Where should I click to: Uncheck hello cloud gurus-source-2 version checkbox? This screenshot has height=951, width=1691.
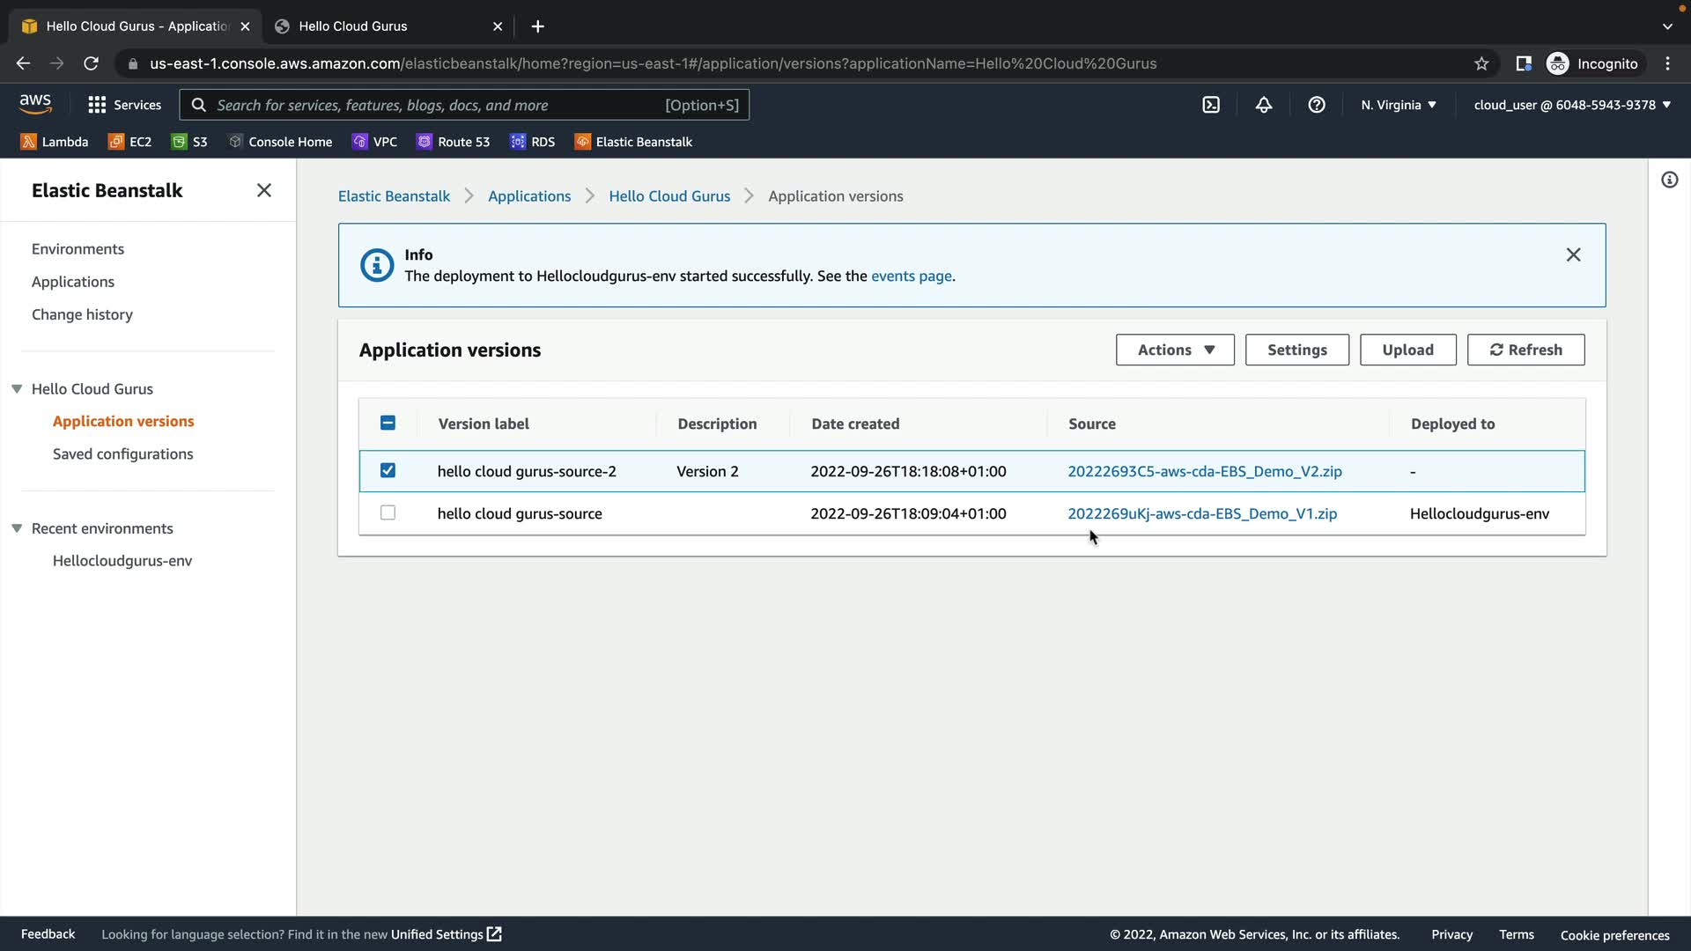coord(388,470)
